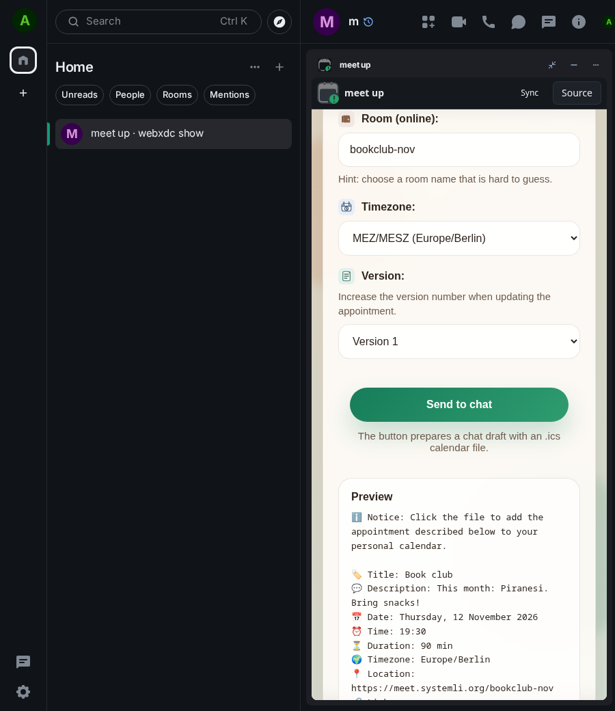This screenshot has height=711, width=615.
Task: Toggle the Rooms filter chip
Action: (x=177, y=95)
